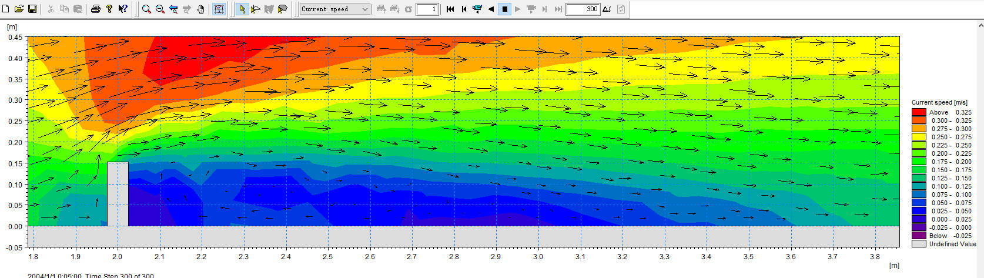Select the Pan hand tool
This screenshot has width=984, height=278.
[200, 9]
